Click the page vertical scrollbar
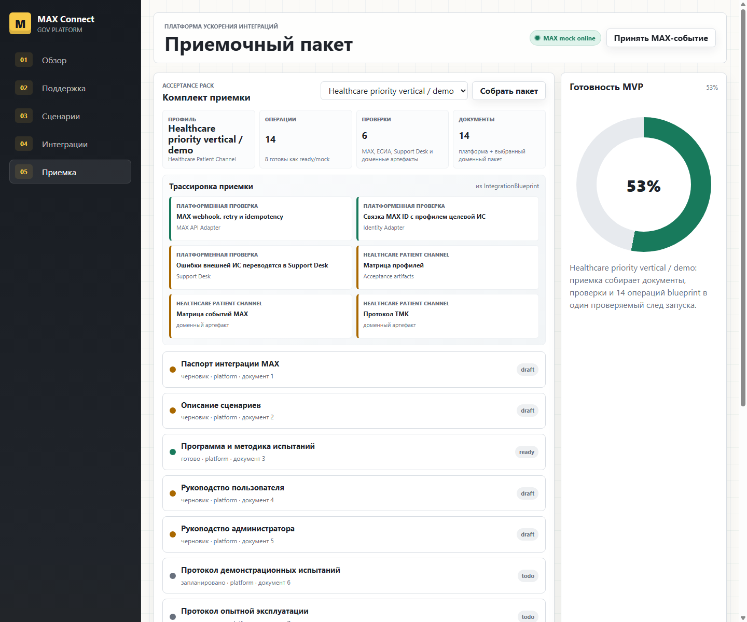Image resolution: width=747 pixels, height=622 pixels. (743, 207)
